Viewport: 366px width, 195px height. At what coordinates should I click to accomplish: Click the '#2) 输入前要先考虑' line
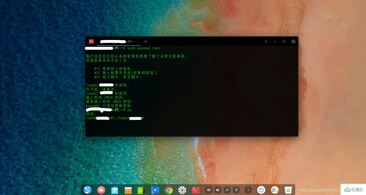point(126,73)
